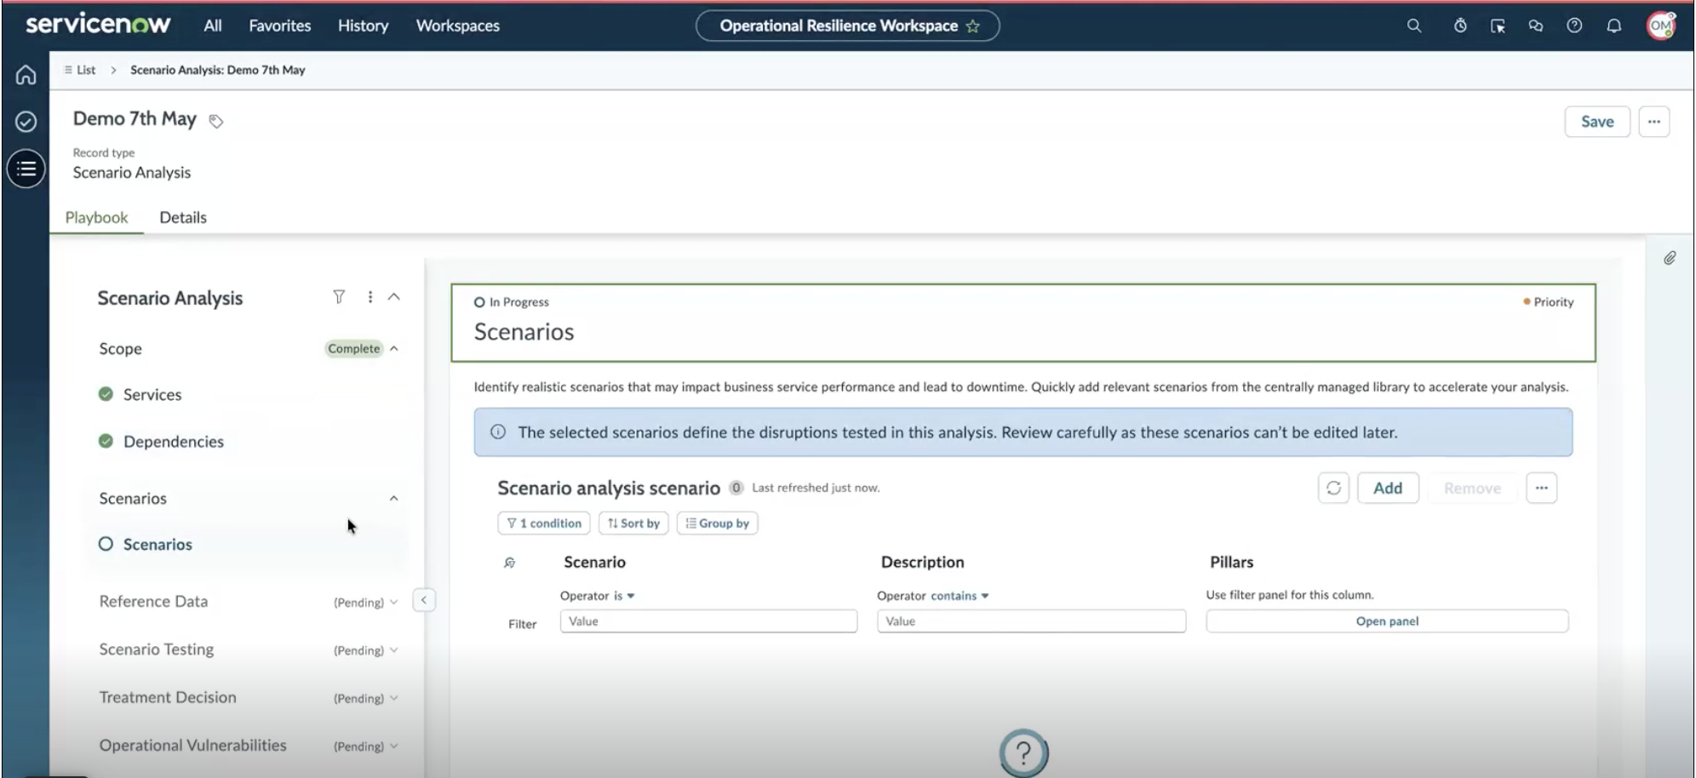Change Scenario operator 'is' dropdown
Image resolution: width=1696 pixels, height=778 pixels.
pos(624,596)
